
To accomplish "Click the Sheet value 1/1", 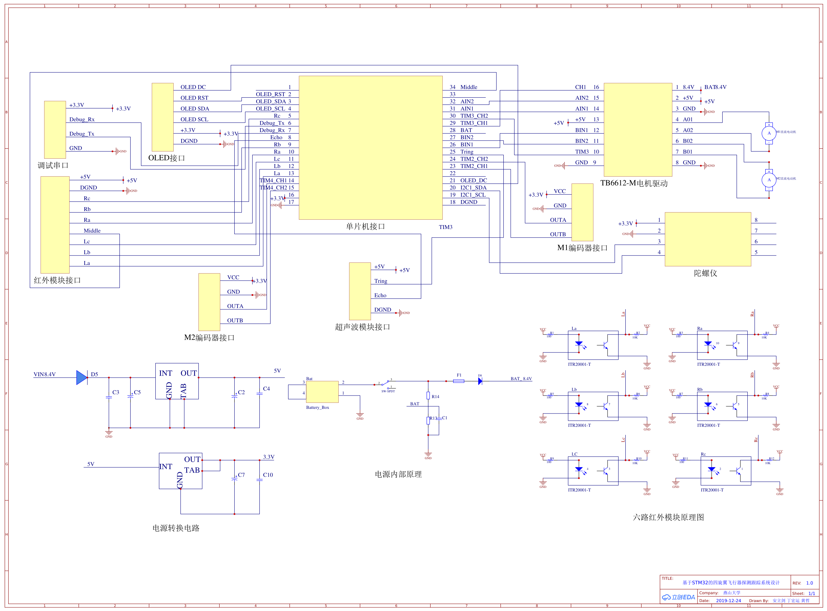I will [812, 593].
